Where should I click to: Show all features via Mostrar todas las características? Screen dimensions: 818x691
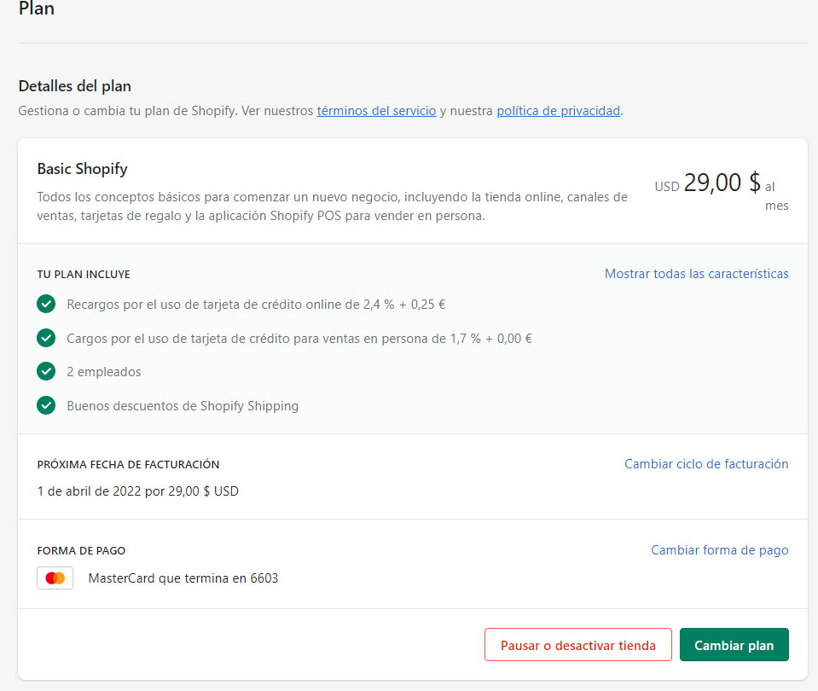pyautogui.click(x=696, y=274)
